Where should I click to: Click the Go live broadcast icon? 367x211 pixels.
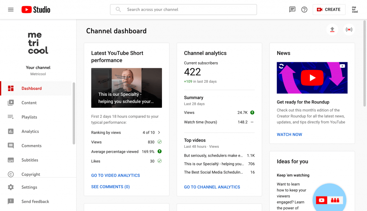click(349, 29)
